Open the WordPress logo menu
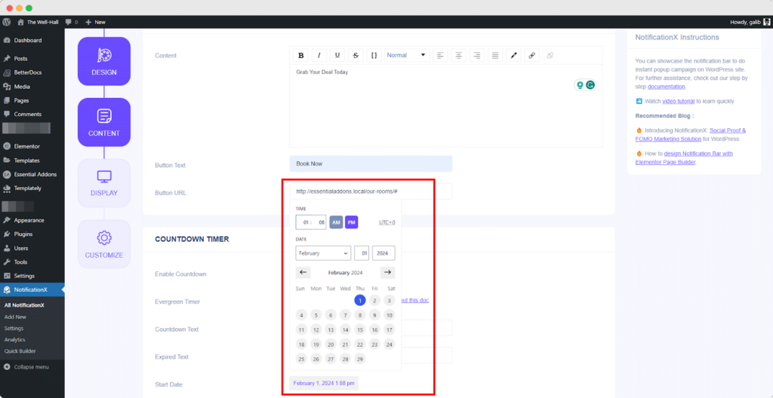The width and height of the screenshot is (773, 398). coord(7,22)
